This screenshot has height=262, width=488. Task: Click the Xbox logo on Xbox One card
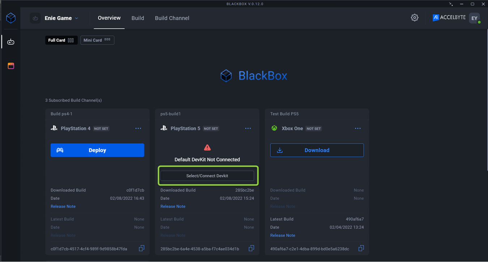(x=274, y=128)
